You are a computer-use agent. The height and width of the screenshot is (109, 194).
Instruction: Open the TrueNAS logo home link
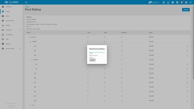(12, 2)
